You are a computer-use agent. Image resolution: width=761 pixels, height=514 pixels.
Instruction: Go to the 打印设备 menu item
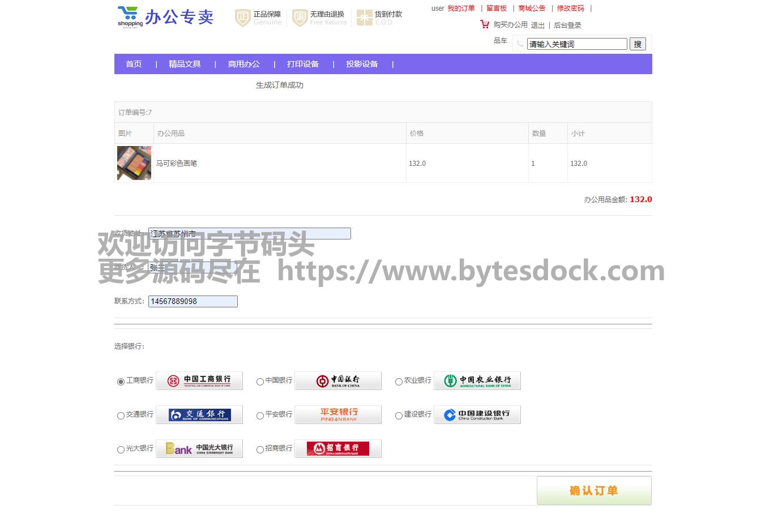(x=303, y=64)
